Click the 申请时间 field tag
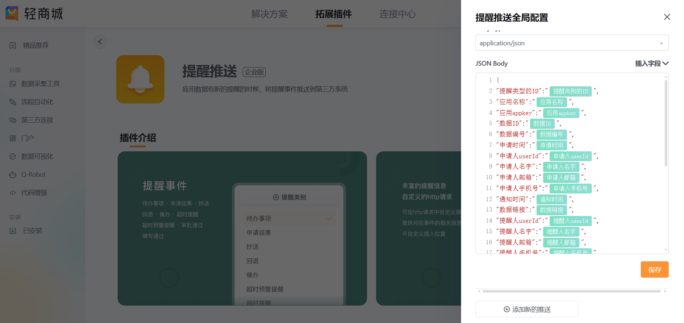The height and width of the screenshot is (323, 684). (551, 145)
